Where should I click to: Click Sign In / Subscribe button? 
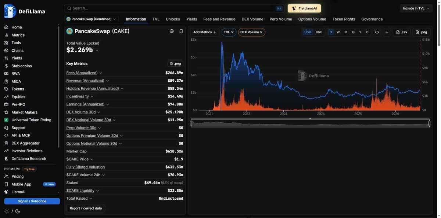[x=32, y=201]
